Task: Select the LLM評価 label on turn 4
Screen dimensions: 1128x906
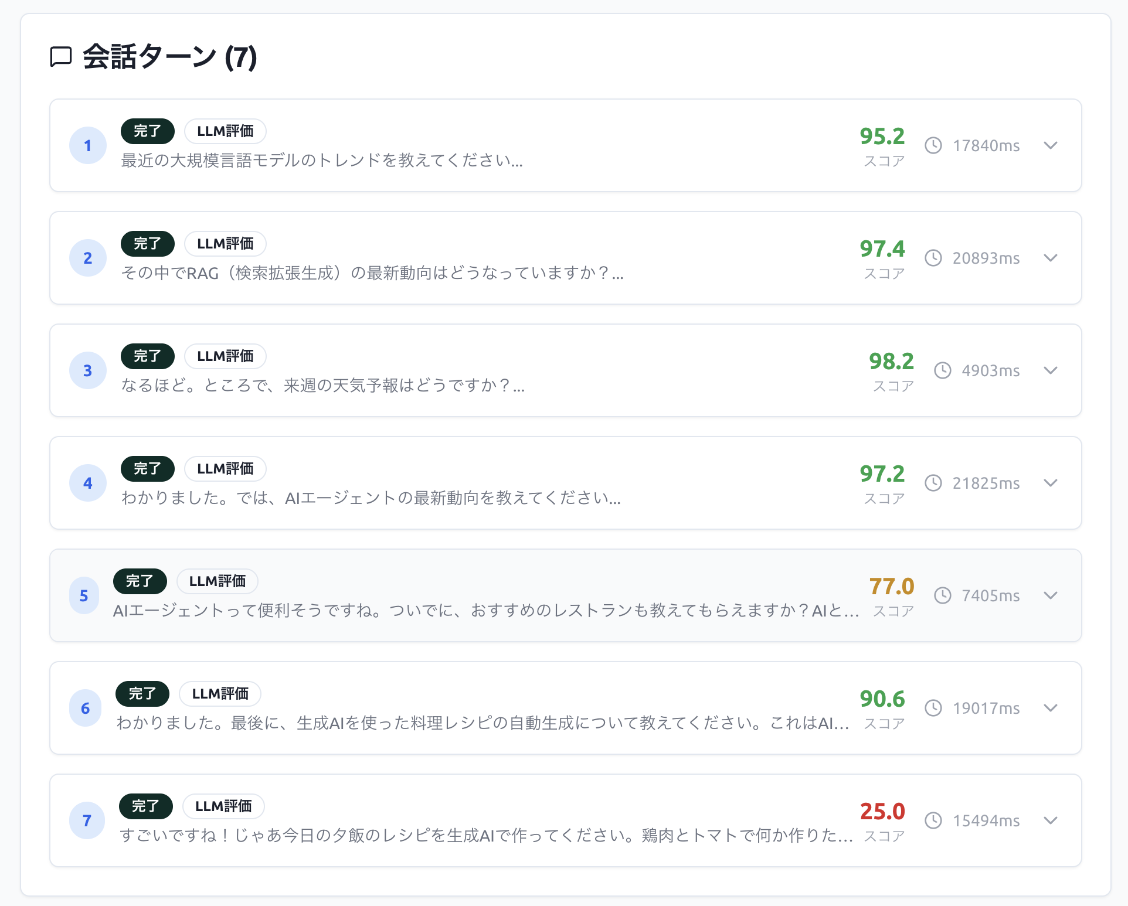Action: pyautogui.click(x=225, y=468)
